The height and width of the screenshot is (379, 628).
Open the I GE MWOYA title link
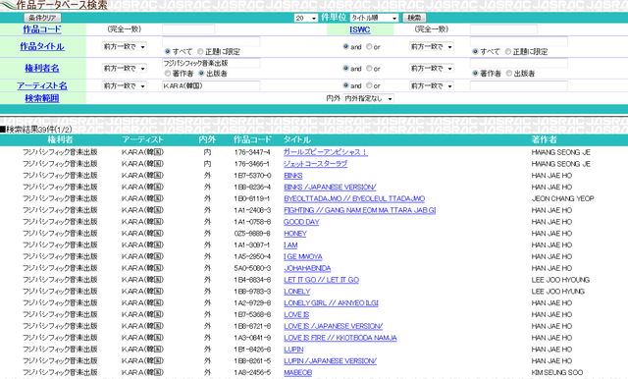click(303, 257)
